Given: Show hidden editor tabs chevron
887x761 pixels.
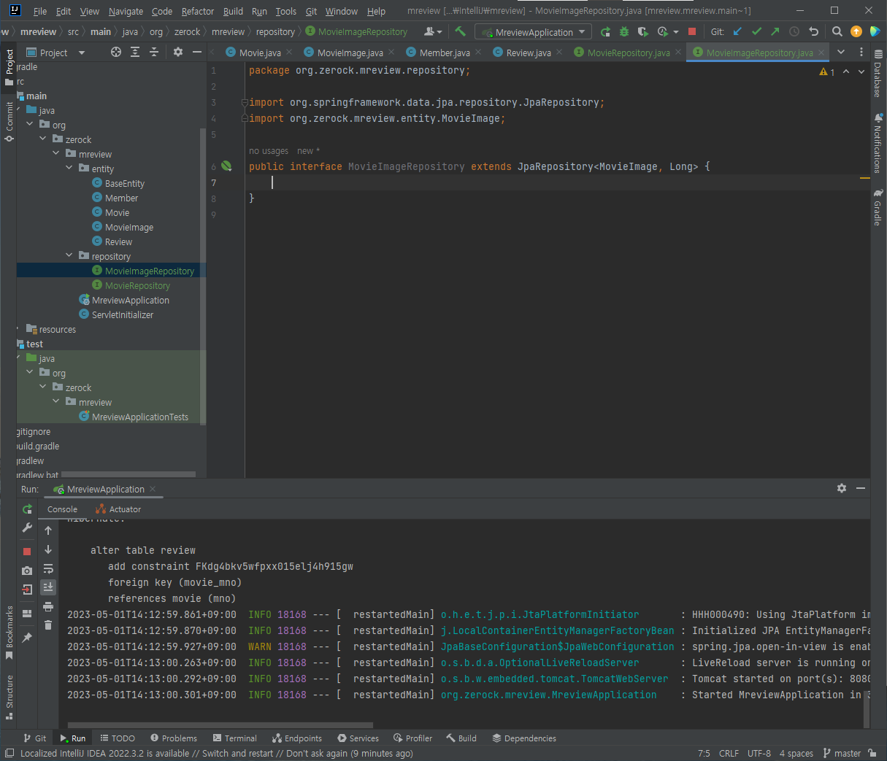Looking at the screenshot, I should 841,52.
